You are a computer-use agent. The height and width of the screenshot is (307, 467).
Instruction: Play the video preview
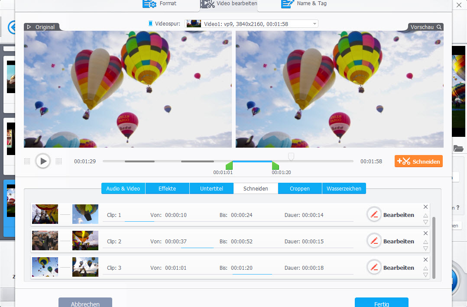pos(43,161)
